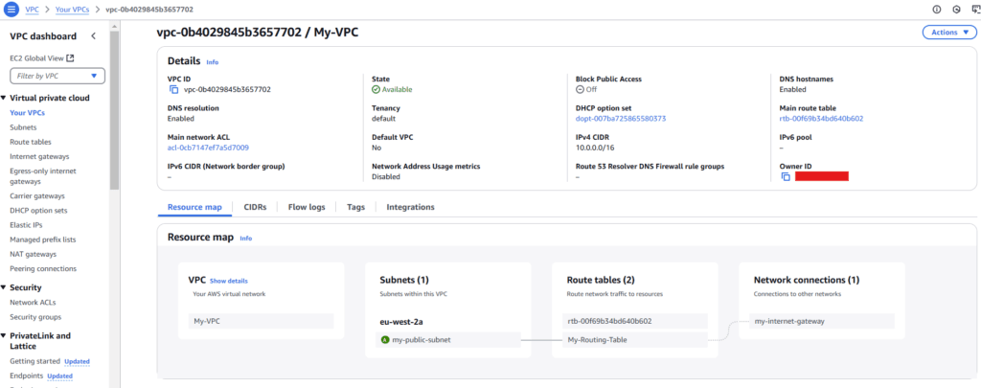Image resolution: width=981 pixels, height=388 pixels.
Task: Click the VPC breadcrumb link
Action: pos(32,10)
